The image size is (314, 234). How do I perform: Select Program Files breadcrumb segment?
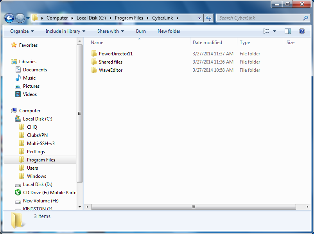(x=129, y=18)
